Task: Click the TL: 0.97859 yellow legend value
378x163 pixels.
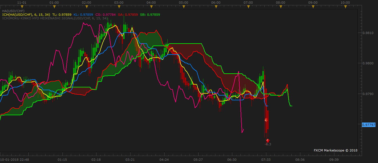Action: [x=62, y=15]
